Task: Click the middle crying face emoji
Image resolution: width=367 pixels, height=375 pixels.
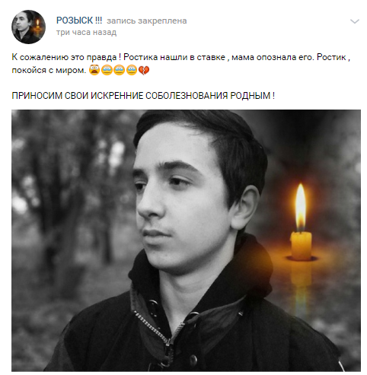Action: coord(119,70)
